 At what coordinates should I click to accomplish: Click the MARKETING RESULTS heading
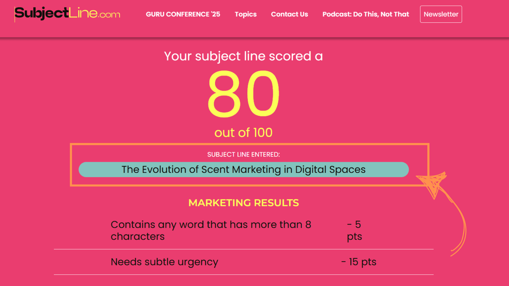(x=243, y=203)
